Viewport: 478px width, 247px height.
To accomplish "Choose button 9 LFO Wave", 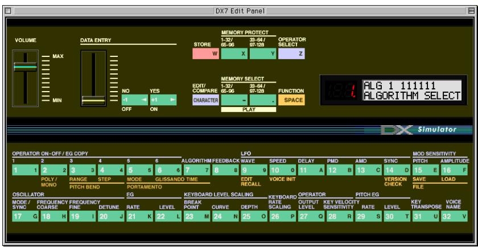I will point(254,170).
